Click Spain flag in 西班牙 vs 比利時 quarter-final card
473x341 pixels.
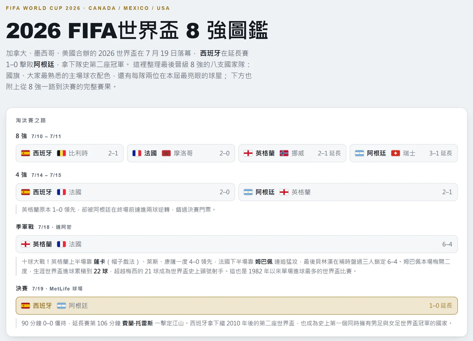[25, 153]
